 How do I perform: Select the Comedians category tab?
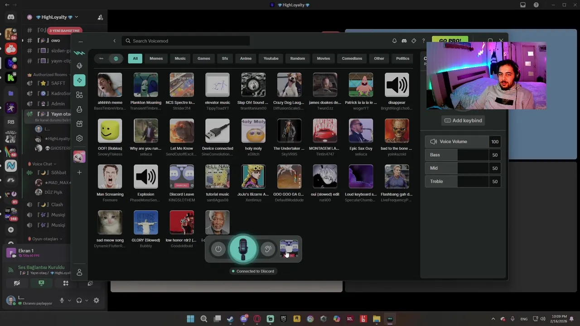click(x=352, y=58)
